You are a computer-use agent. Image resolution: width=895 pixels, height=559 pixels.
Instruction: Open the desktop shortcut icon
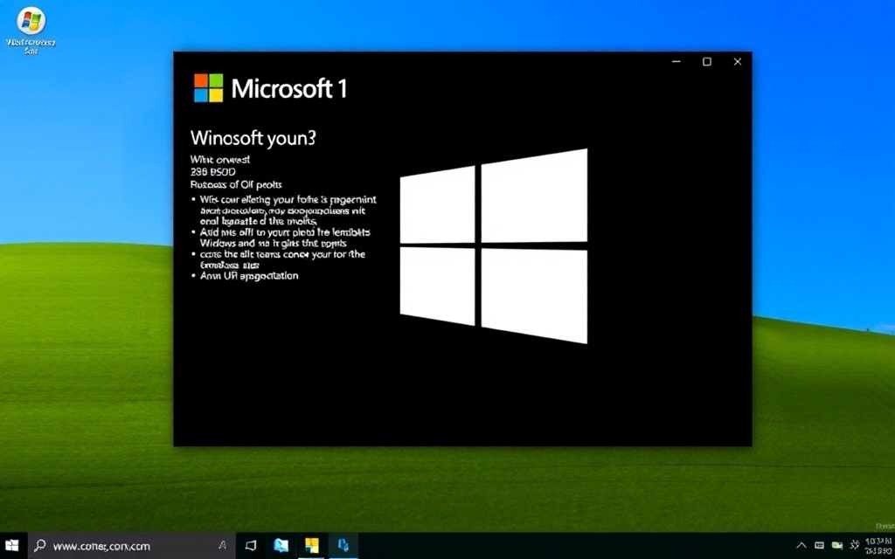pyautogui.click(x=31, y=30)
